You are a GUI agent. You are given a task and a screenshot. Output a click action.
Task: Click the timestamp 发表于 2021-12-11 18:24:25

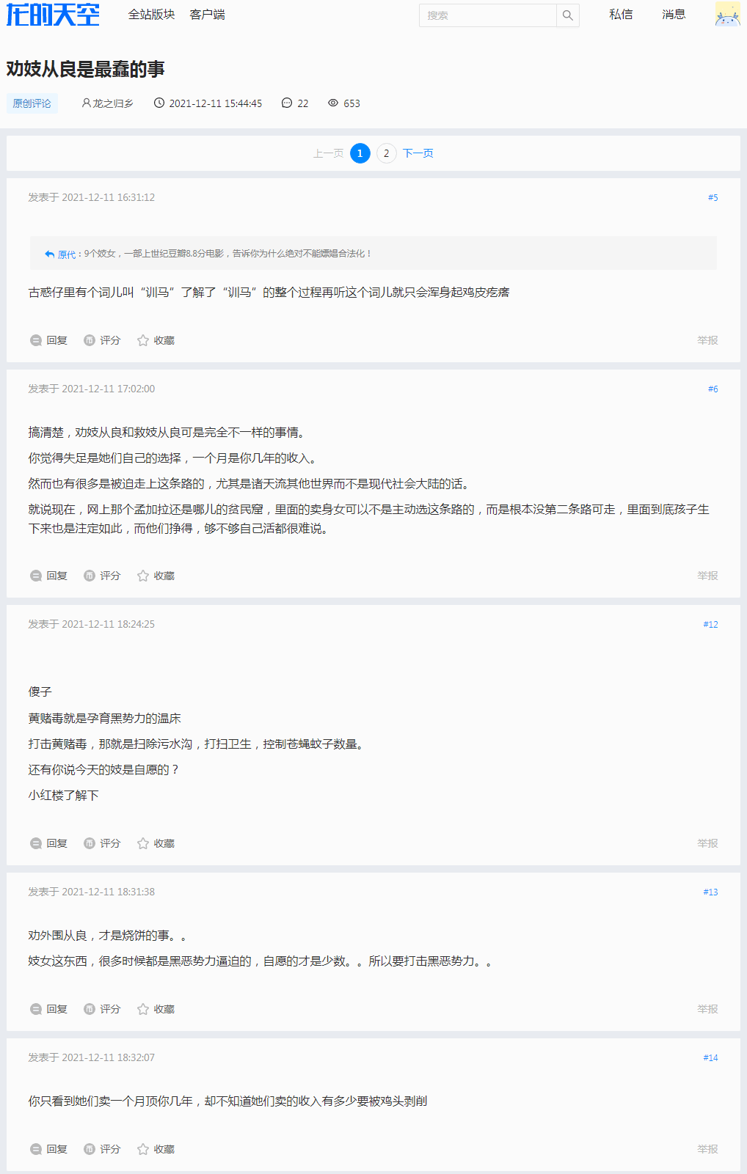tap(92, 624)
